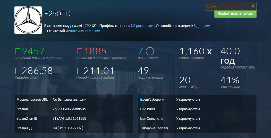Click the '8 дн. тому' link

coord(202,26)
